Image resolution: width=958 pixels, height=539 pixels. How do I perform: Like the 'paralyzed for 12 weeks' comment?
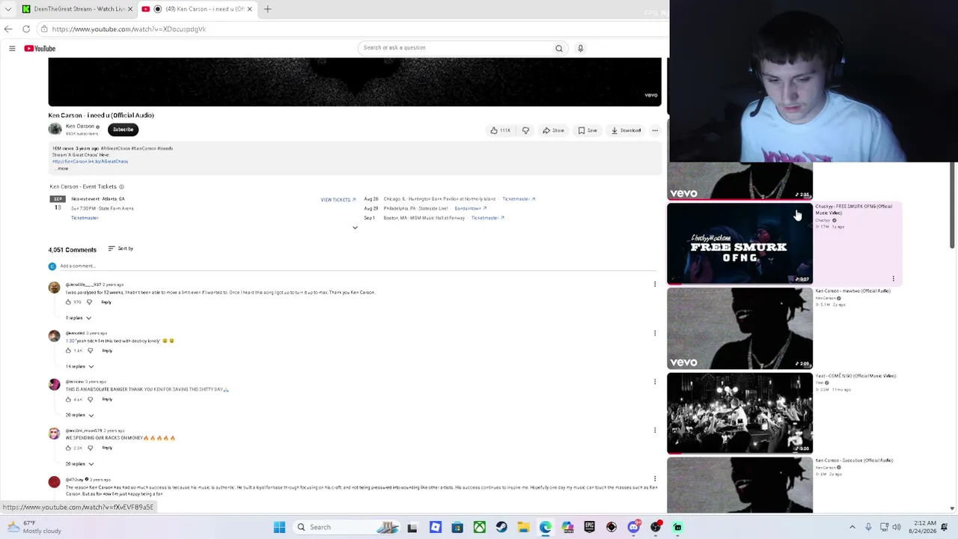[68, 302]
